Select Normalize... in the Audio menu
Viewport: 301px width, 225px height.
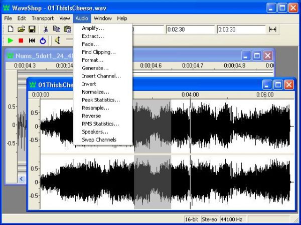tap(95, 92)
